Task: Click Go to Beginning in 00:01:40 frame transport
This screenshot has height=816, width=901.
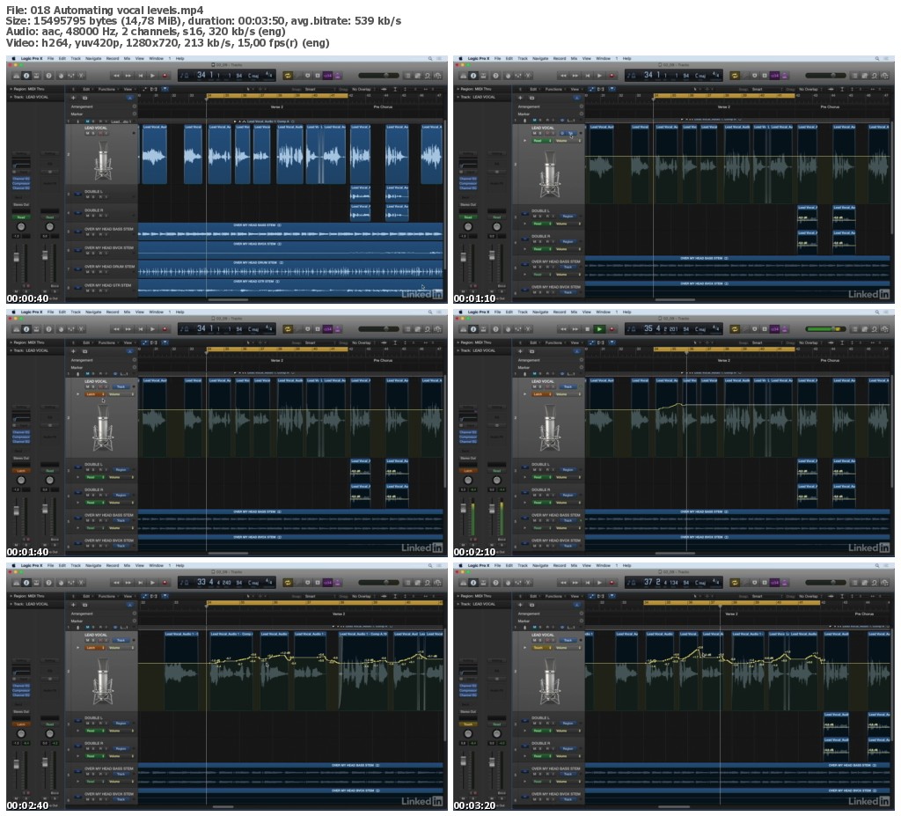Action: click(141, 329)
